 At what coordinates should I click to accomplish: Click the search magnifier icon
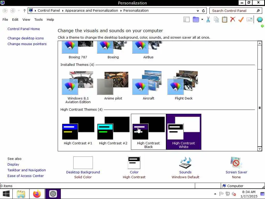point(258,11)
